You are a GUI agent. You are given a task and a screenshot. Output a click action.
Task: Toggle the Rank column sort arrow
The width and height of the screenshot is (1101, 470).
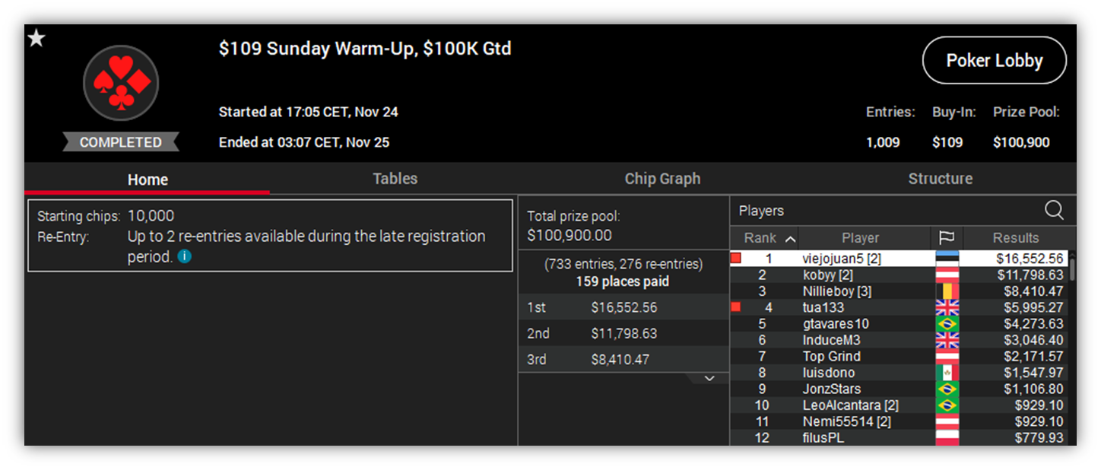[x=790, y=239]
